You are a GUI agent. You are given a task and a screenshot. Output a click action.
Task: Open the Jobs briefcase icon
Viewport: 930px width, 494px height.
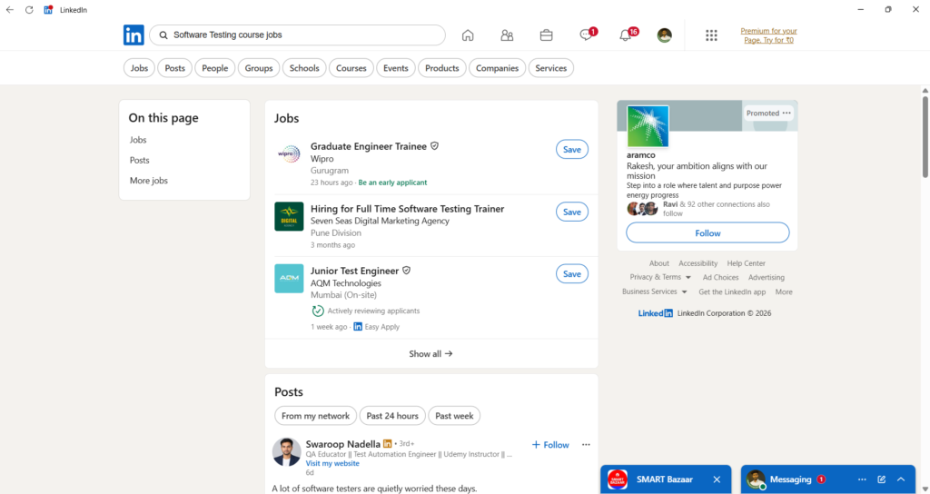546,35
